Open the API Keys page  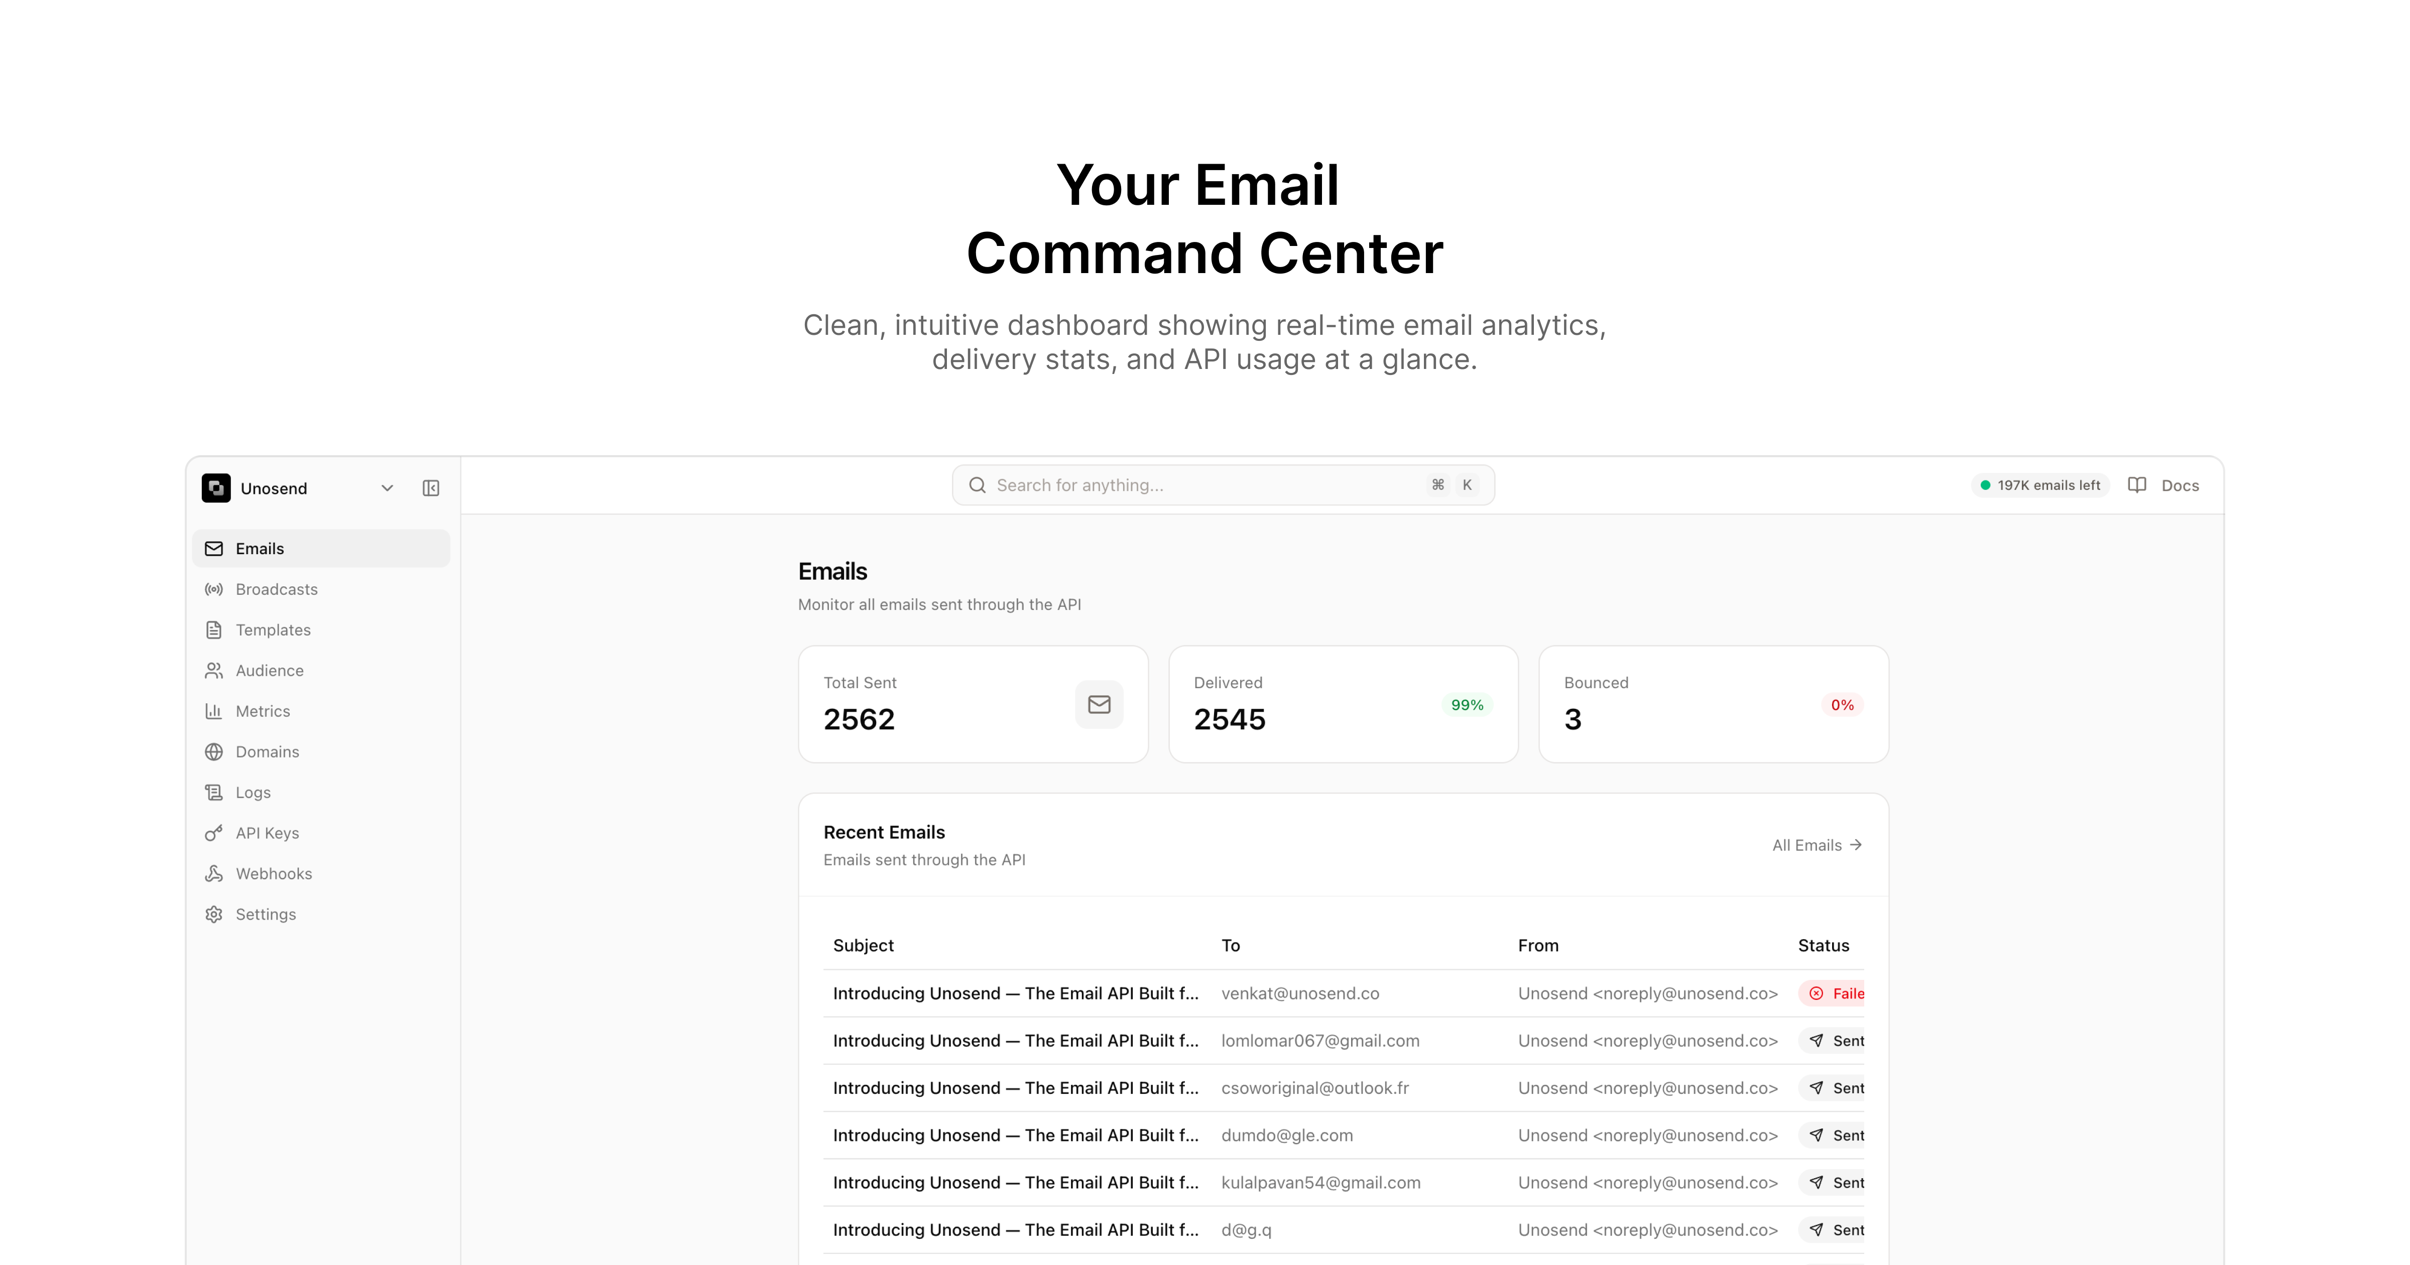tap(267, 833)
